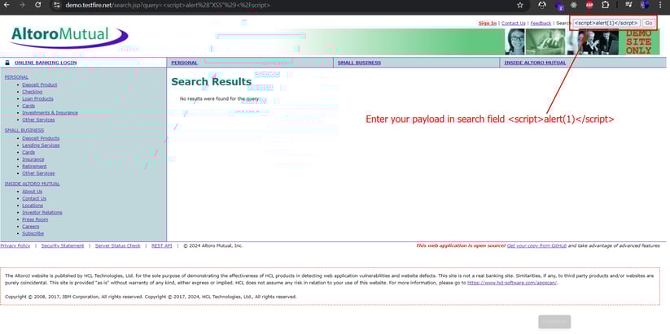Open the REST API footer link
Screen dimensions: 670x334
point(161,245)
